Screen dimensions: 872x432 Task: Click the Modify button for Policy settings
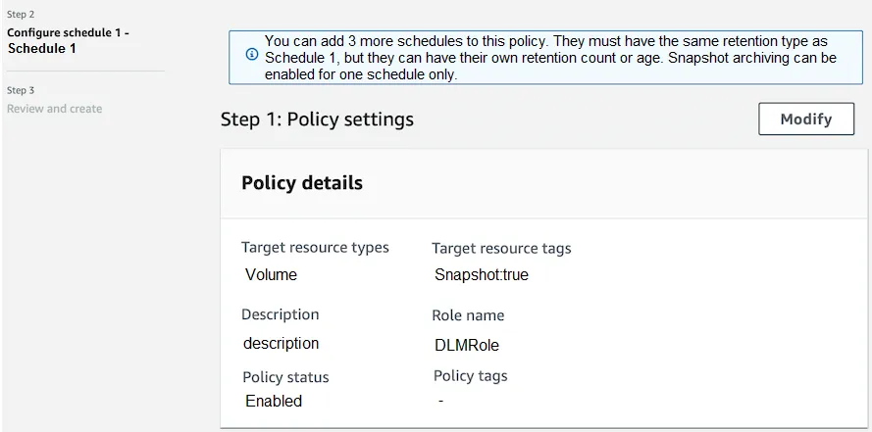tap(806, 119)
